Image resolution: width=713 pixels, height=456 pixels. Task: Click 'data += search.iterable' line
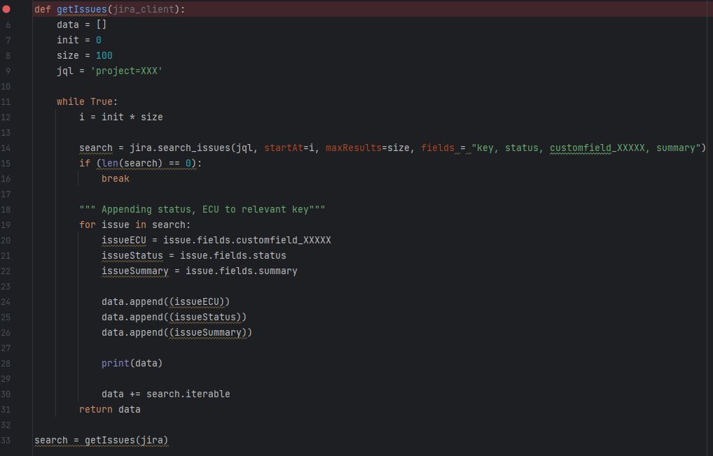(166, 394)
